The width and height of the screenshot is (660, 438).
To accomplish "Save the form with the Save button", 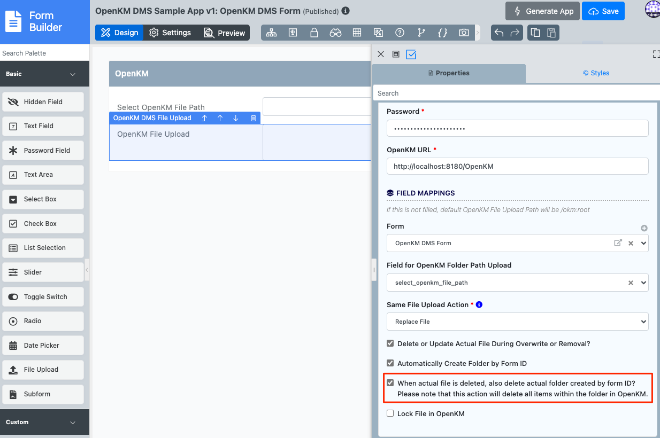I will [x=603, y=11].
